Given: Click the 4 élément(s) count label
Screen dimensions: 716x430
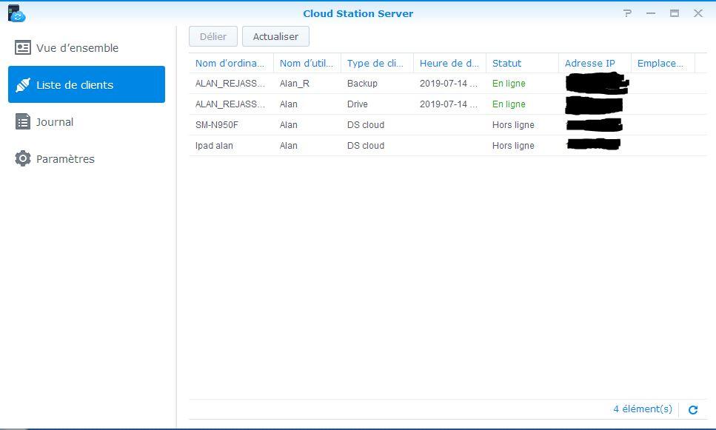Looking at the screenshot, I should 643,409.
